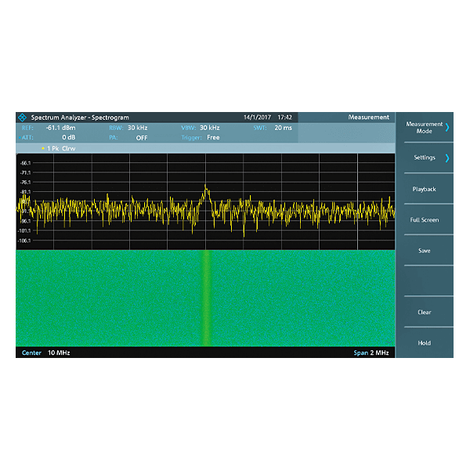
Task: Toggle the preamplifier PA OFF field
Action: pyautogui.click(x=141, y=137)
